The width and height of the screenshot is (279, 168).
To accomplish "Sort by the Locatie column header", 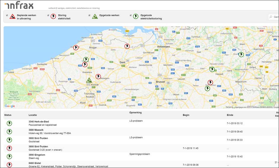I will pyautogui.click(x=33, y=115).
